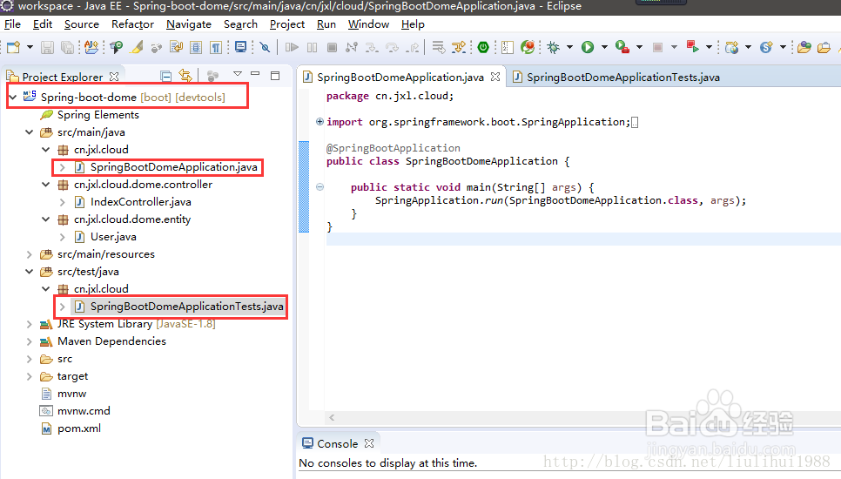Open the Debug dropdown arrow
The image size is (841, 479).
[x=569, y=47]
